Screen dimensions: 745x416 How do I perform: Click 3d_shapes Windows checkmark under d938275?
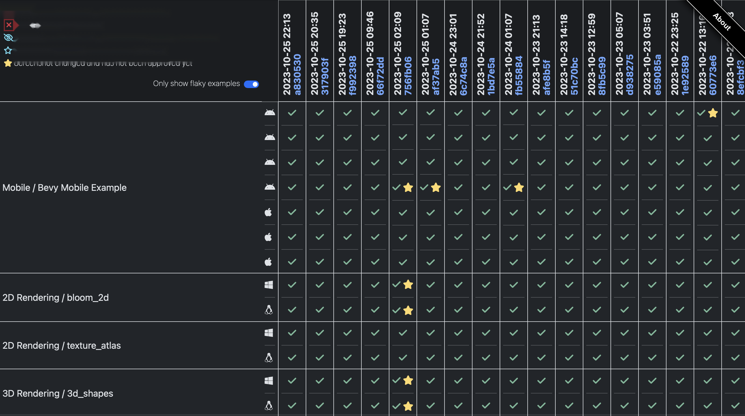point(625,381)
